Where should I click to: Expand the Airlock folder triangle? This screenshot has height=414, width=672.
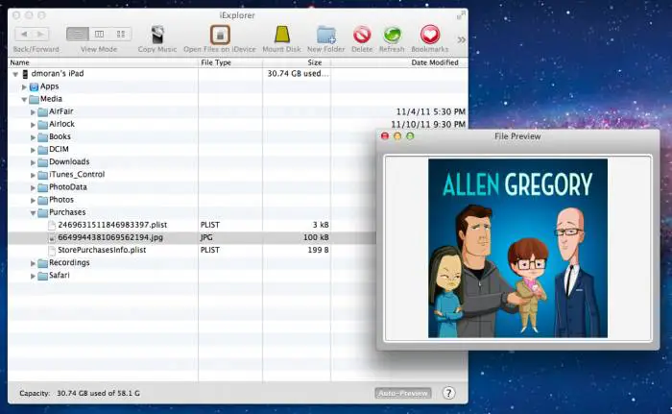click(33, 125)
